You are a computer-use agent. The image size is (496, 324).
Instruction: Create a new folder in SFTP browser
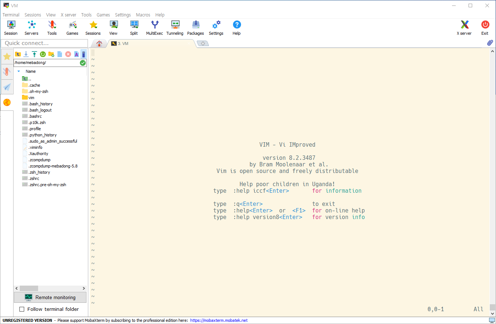(x=51, y=54)
